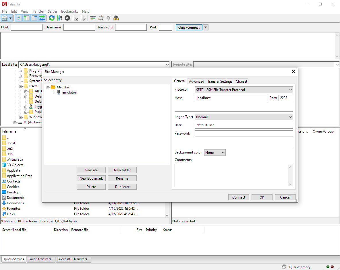Click the New folder button
The height and width of the screenshot is (270, 340).
pyautogui.click(x=122, y=170)
